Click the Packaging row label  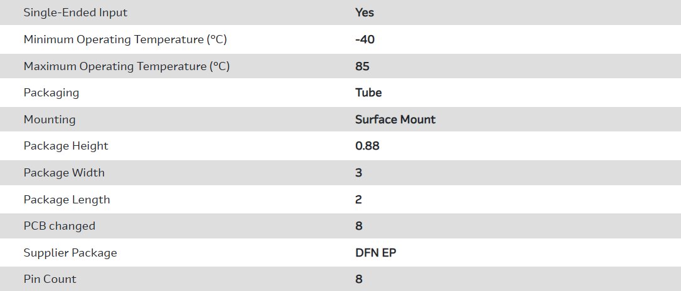51,93
